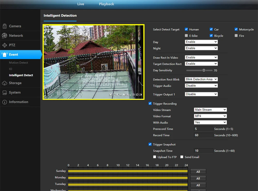Screen dimensions: 258x191
Task: Select Motion Detect under Event
Action: tap(18, 62)
